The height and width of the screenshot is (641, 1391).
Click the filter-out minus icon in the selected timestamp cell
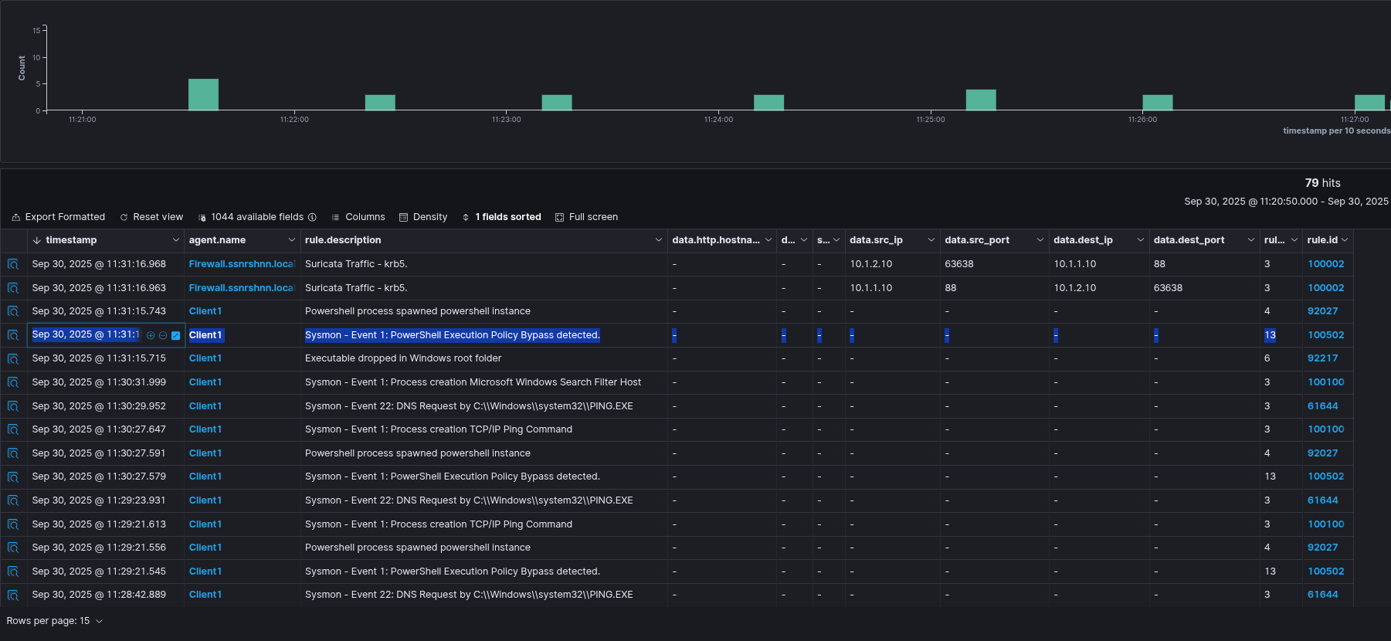coord(163,336)
